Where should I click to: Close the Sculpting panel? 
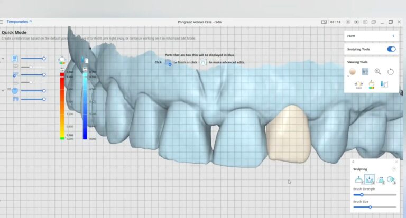pos(396,162)
